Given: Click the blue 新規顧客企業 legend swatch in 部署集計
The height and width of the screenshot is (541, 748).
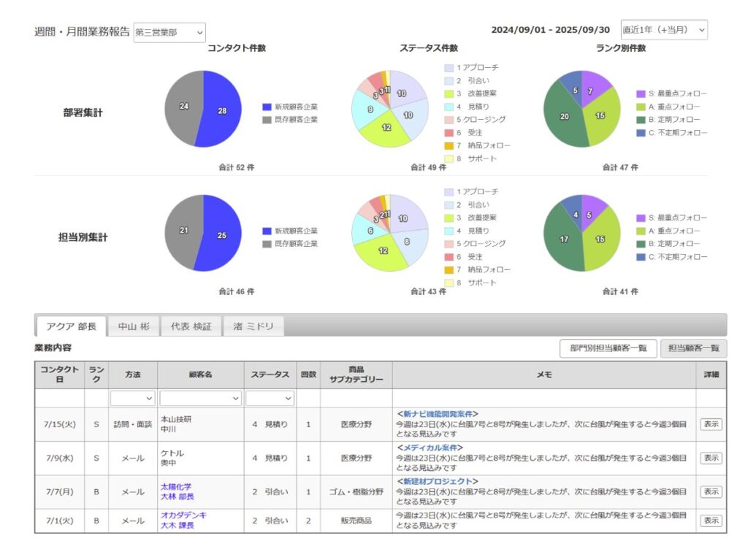Looking at the screenshot, I should coord(267,107).
